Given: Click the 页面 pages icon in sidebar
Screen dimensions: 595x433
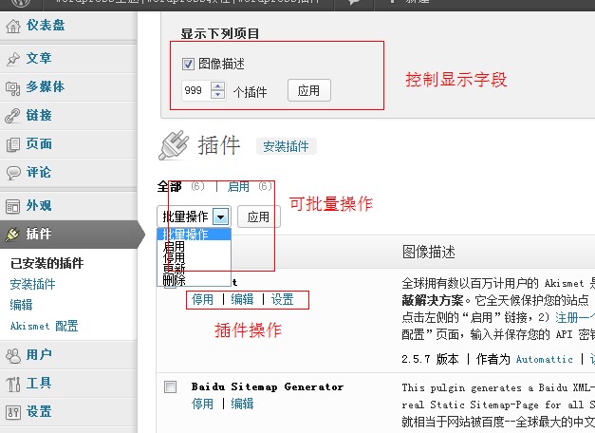Looking at the screenshot, I should pyautogui.click(x=13, y=145).
